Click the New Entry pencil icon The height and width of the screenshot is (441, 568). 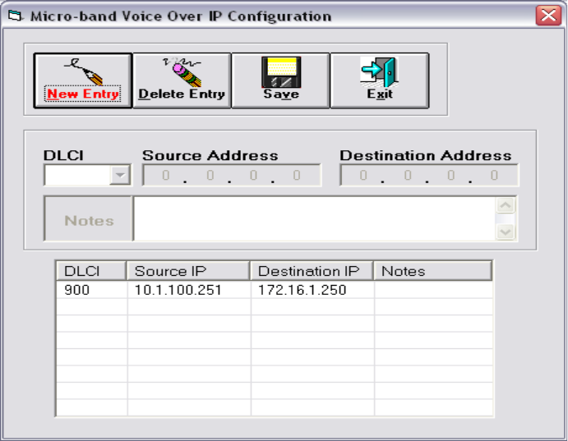(x=82, y=71)
